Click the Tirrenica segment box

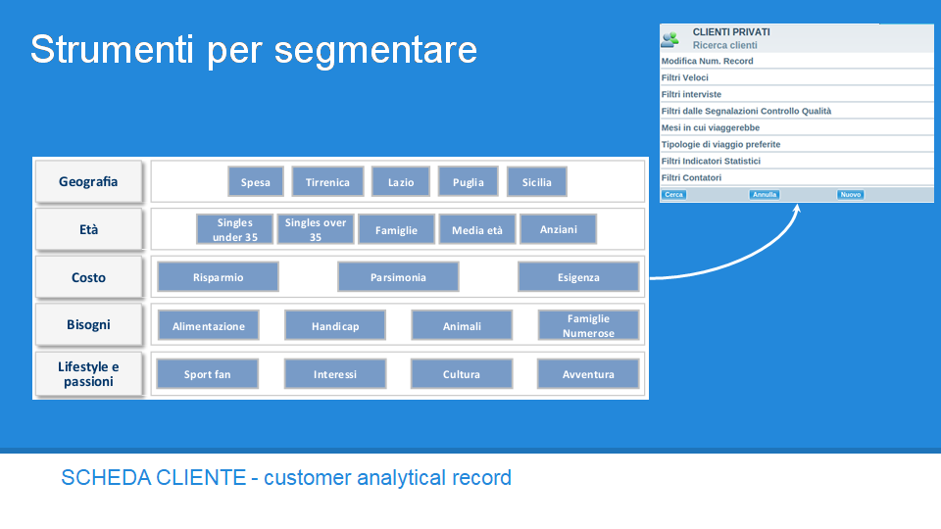coord(327,182)
